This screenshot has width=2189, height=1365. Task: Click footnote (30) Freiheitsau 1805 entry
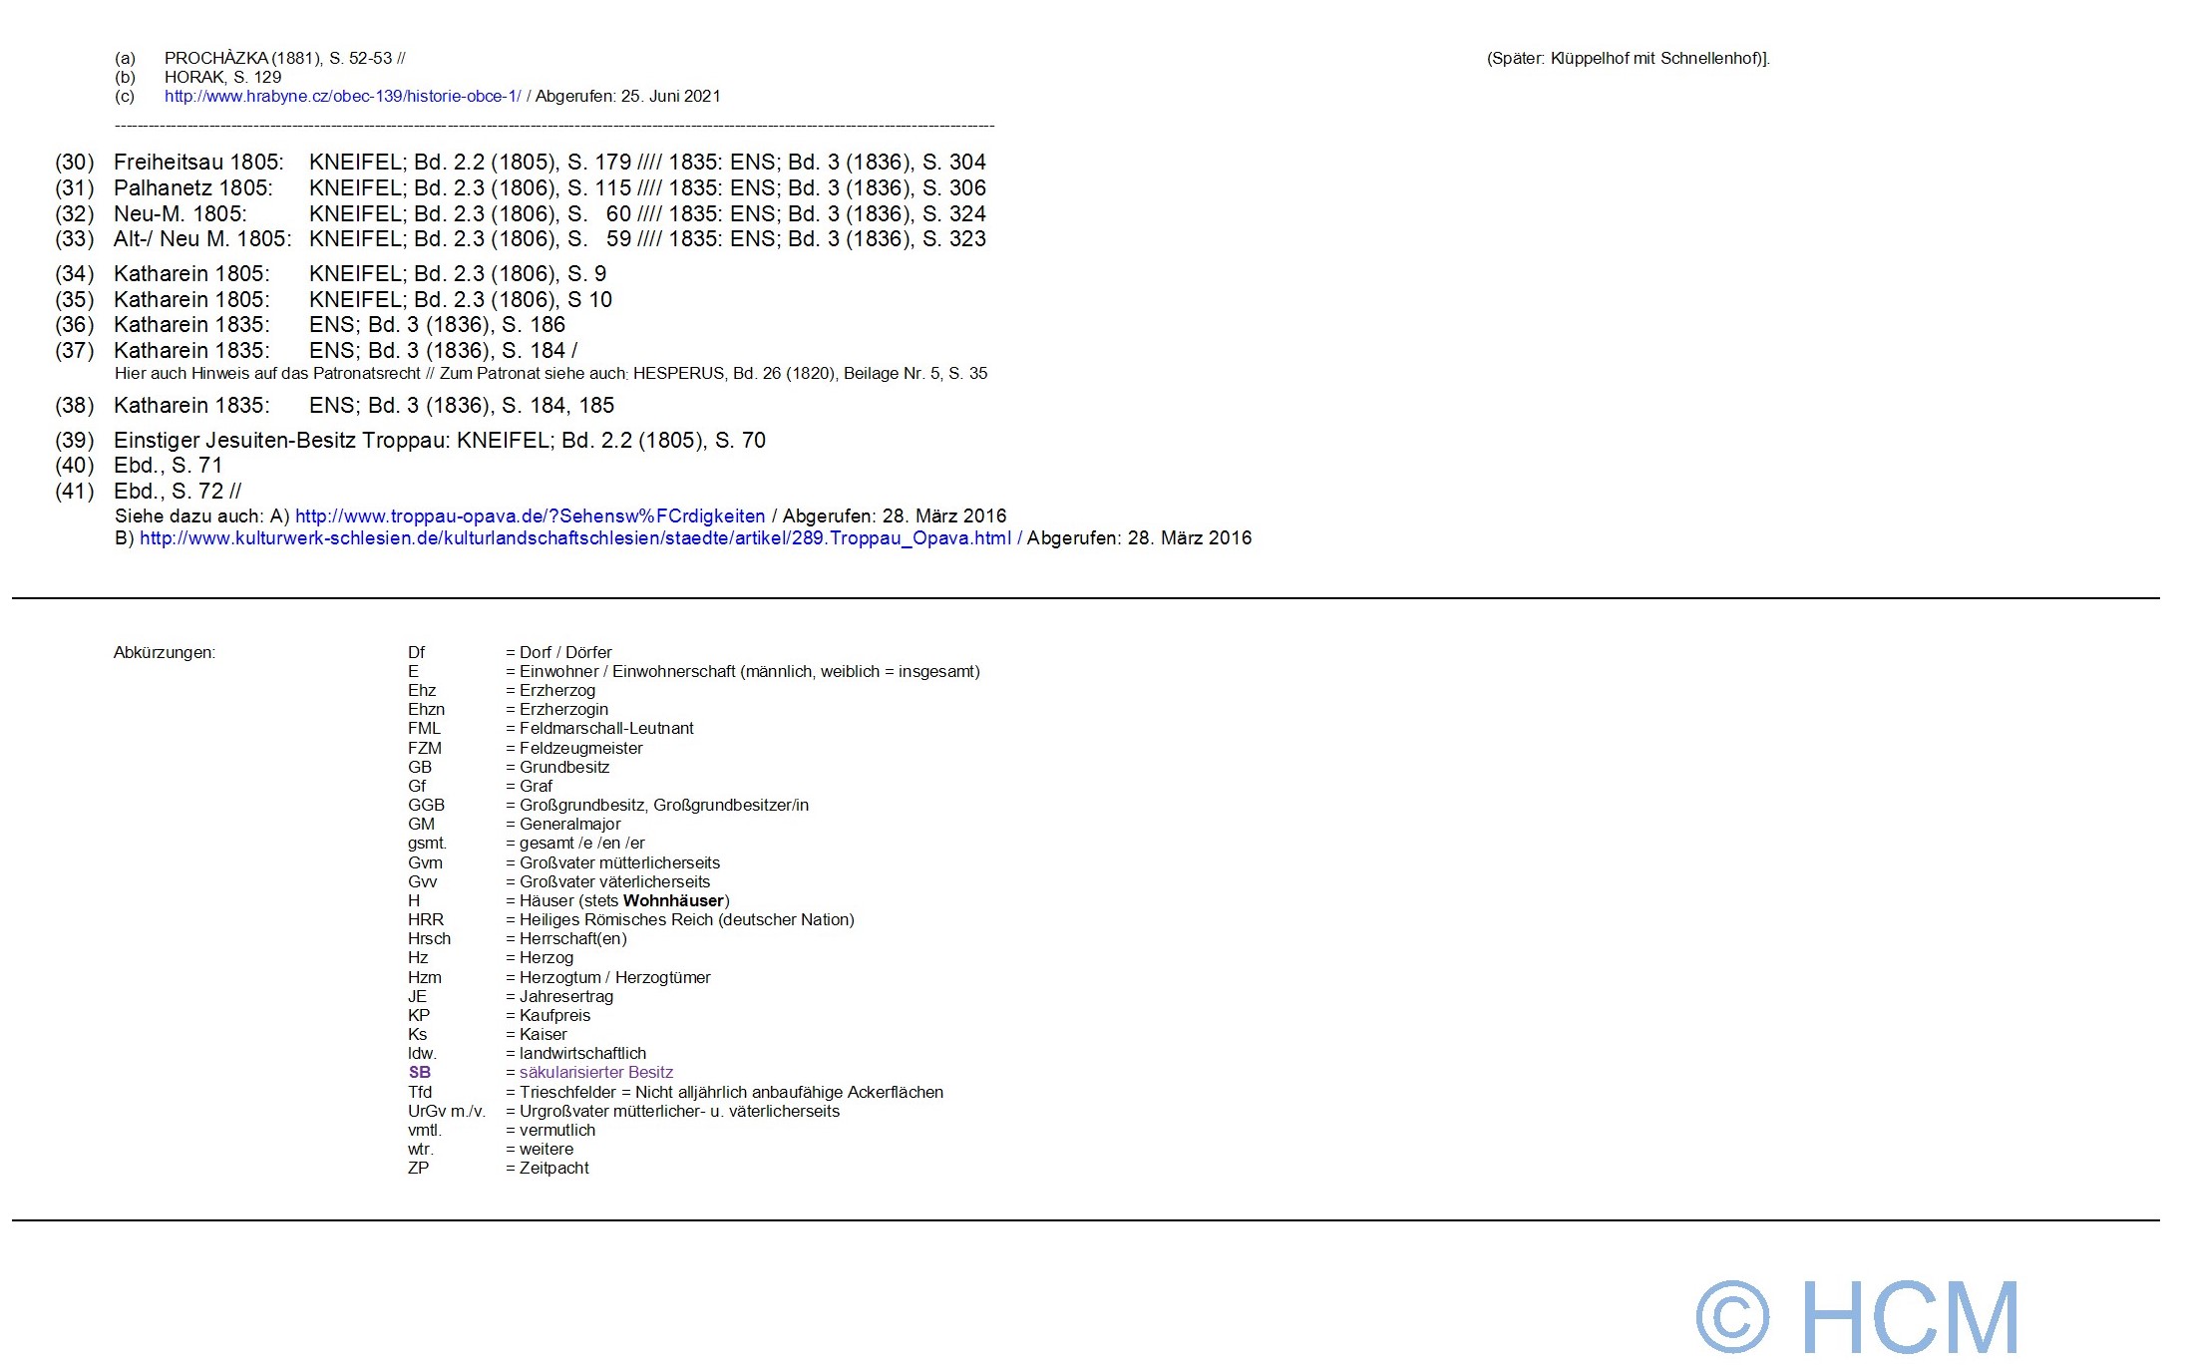[198, 163]
